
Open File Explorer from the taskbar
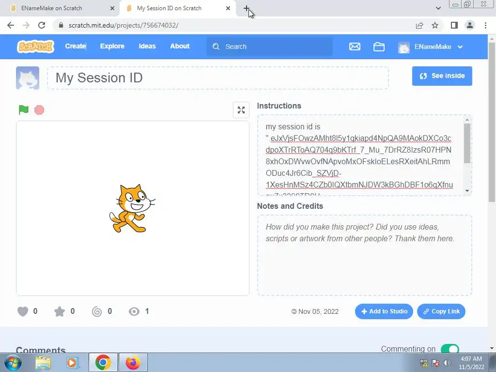coord(43,362)
